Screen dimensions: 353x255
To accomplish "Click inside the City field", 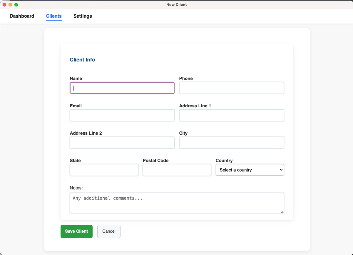I will click(x=231, y=143).
